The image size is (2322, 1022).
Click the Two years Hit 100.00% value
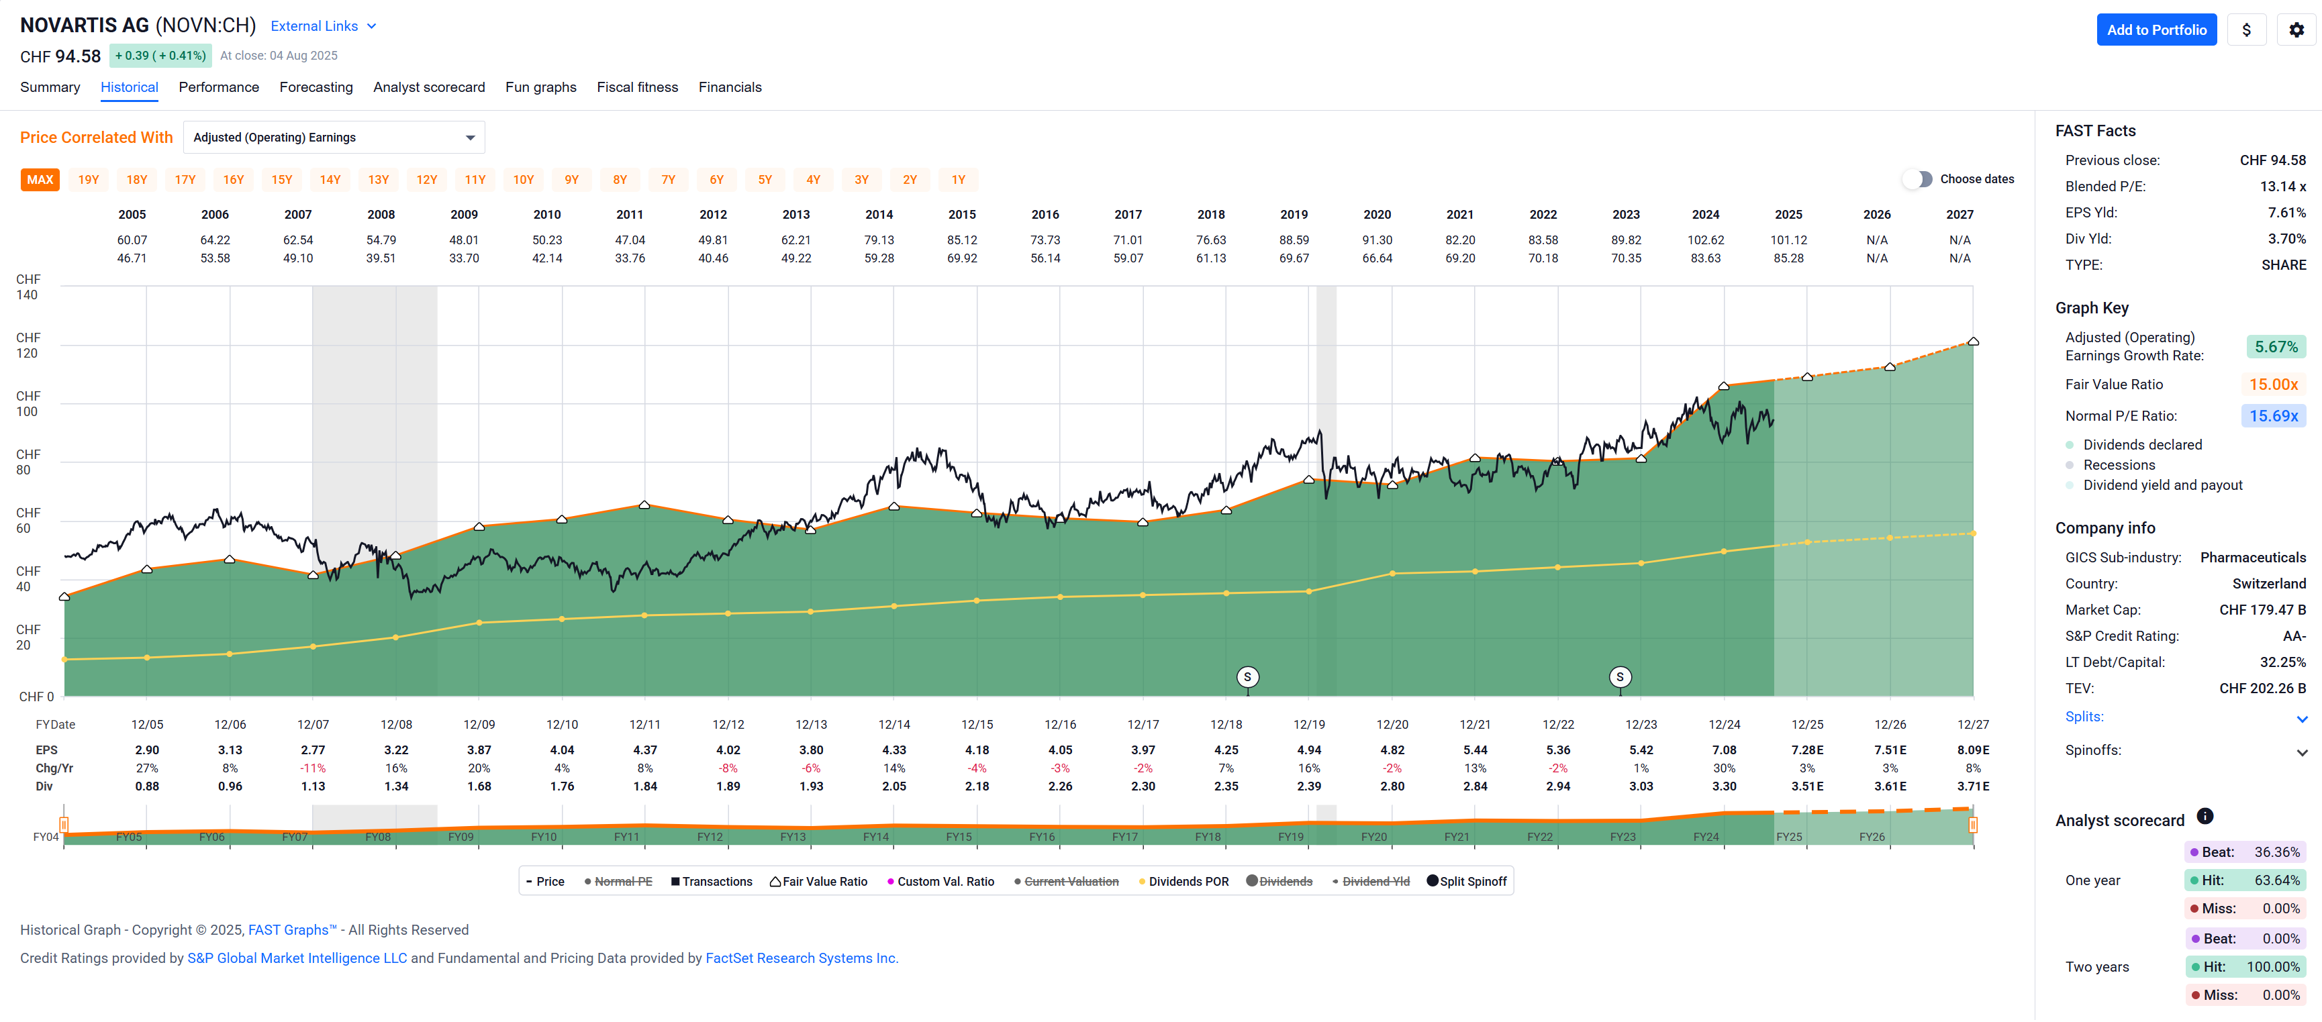(x=2272, y=967)
